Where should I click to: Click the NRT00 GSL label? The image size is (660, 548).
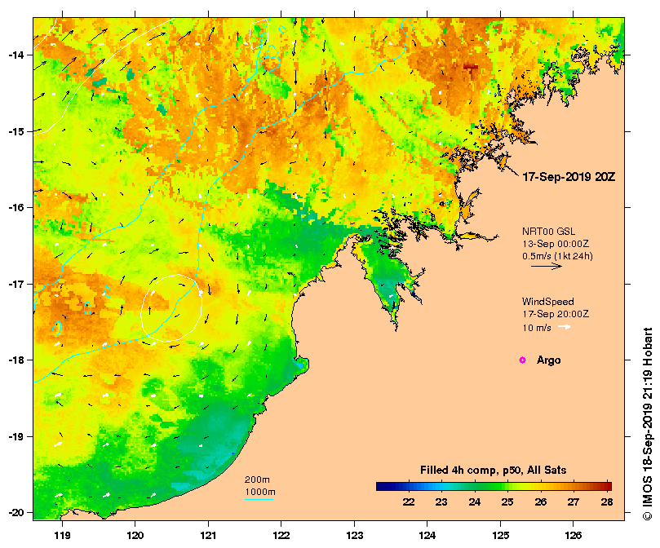548,231
